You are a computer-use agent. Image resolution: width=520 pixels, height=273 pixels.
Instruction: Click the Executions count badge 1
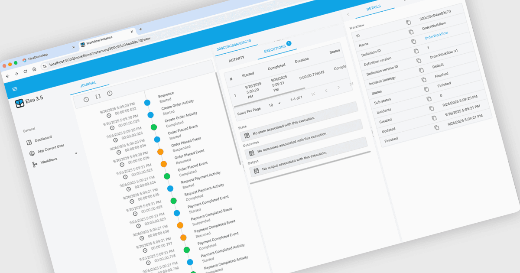289,43
